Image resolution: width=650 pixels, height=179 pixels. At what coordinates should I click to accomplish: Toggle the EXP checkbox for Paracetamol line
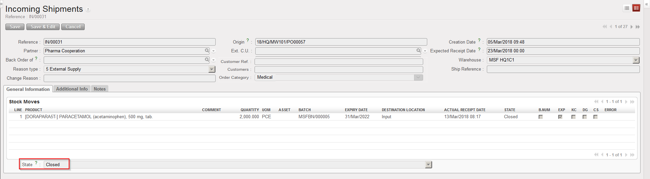pos(560,117)
